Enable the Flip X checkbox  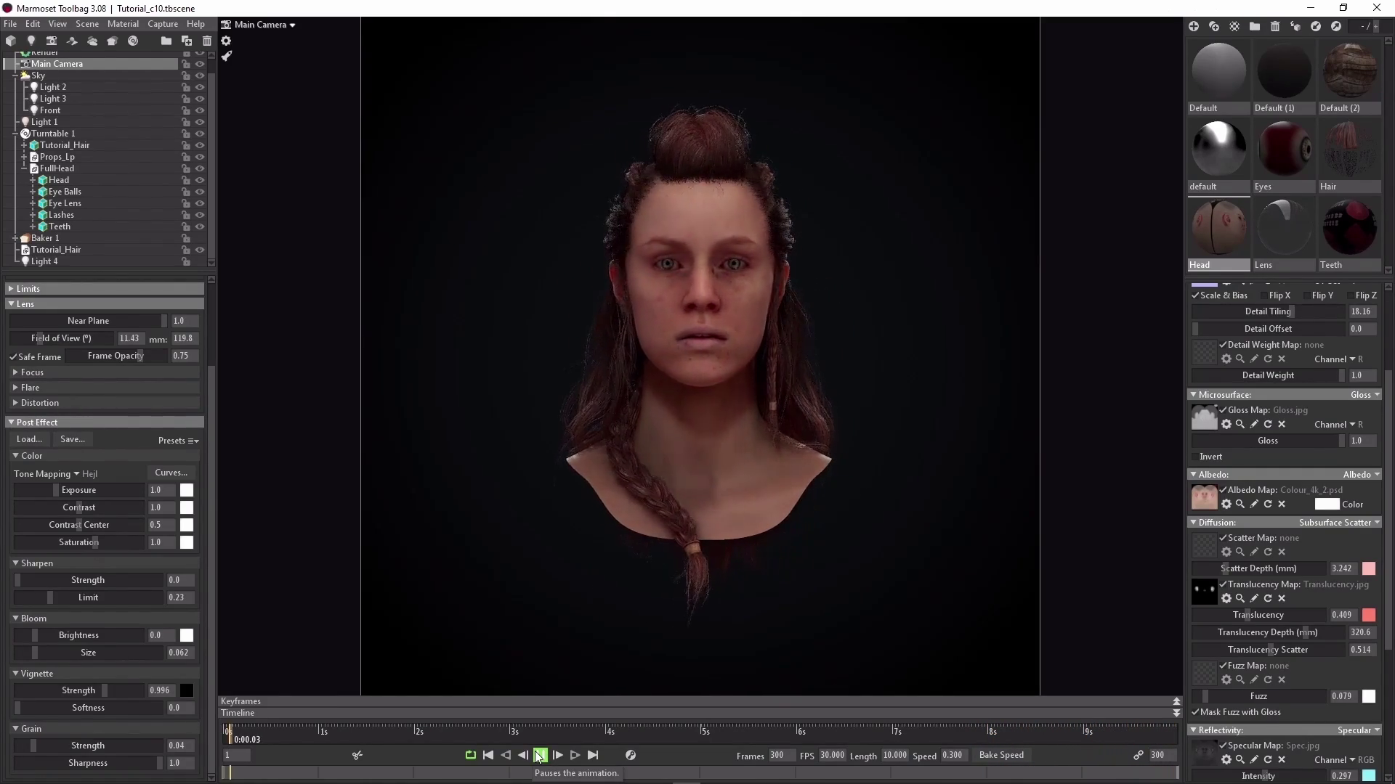pos(1263,295)
